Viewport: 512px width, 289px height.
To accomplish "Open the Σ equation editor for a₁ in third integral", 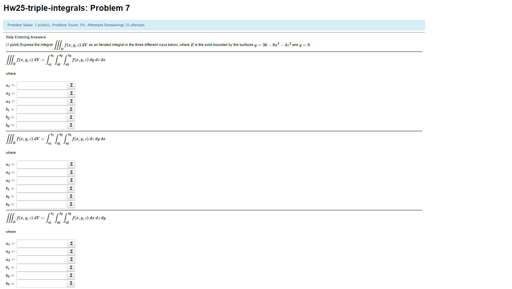I will 71,243.
